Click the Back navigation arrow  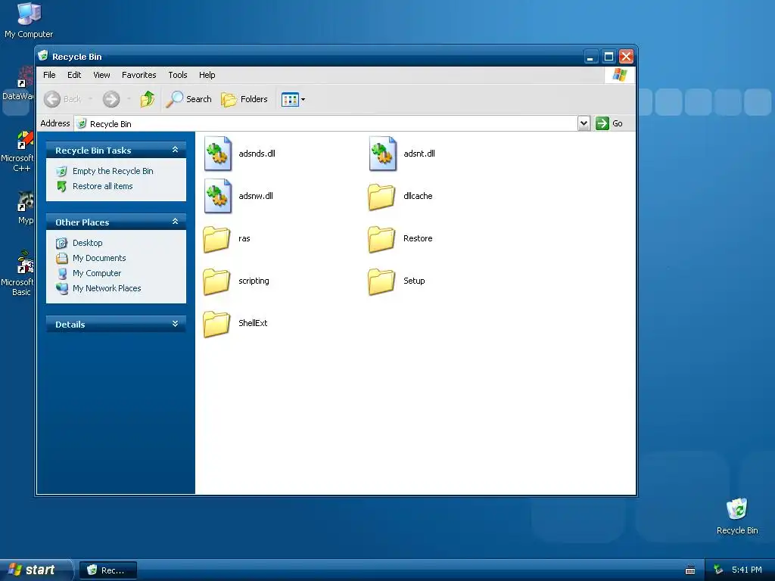click(52, 99)
